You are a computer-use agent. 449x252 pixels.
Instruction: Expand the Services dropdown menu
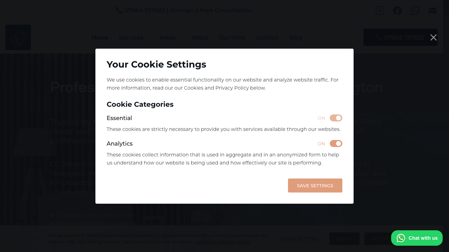[134, 37]
